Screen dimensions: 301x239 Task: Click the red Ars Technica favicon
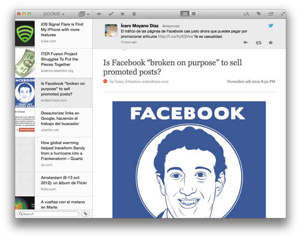pos(105,81)
